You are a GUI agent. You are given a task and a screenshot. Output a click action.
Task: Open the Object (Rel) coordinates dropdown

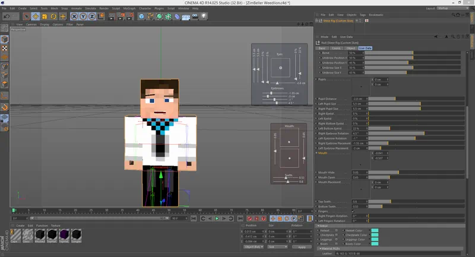[254, 247]
